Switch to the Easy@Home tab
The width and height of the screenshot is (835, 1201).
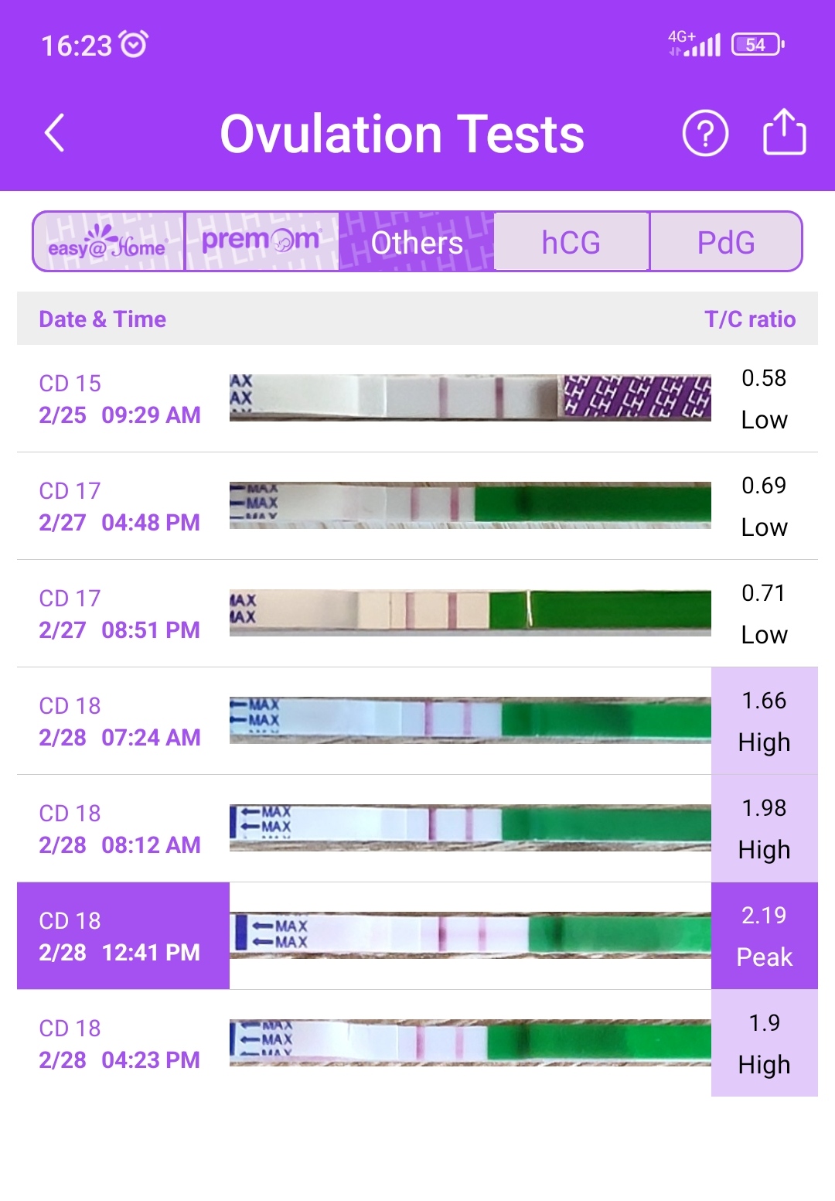[108, 242]
